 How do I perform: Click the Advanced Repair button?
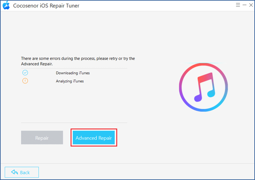(94, 138)
